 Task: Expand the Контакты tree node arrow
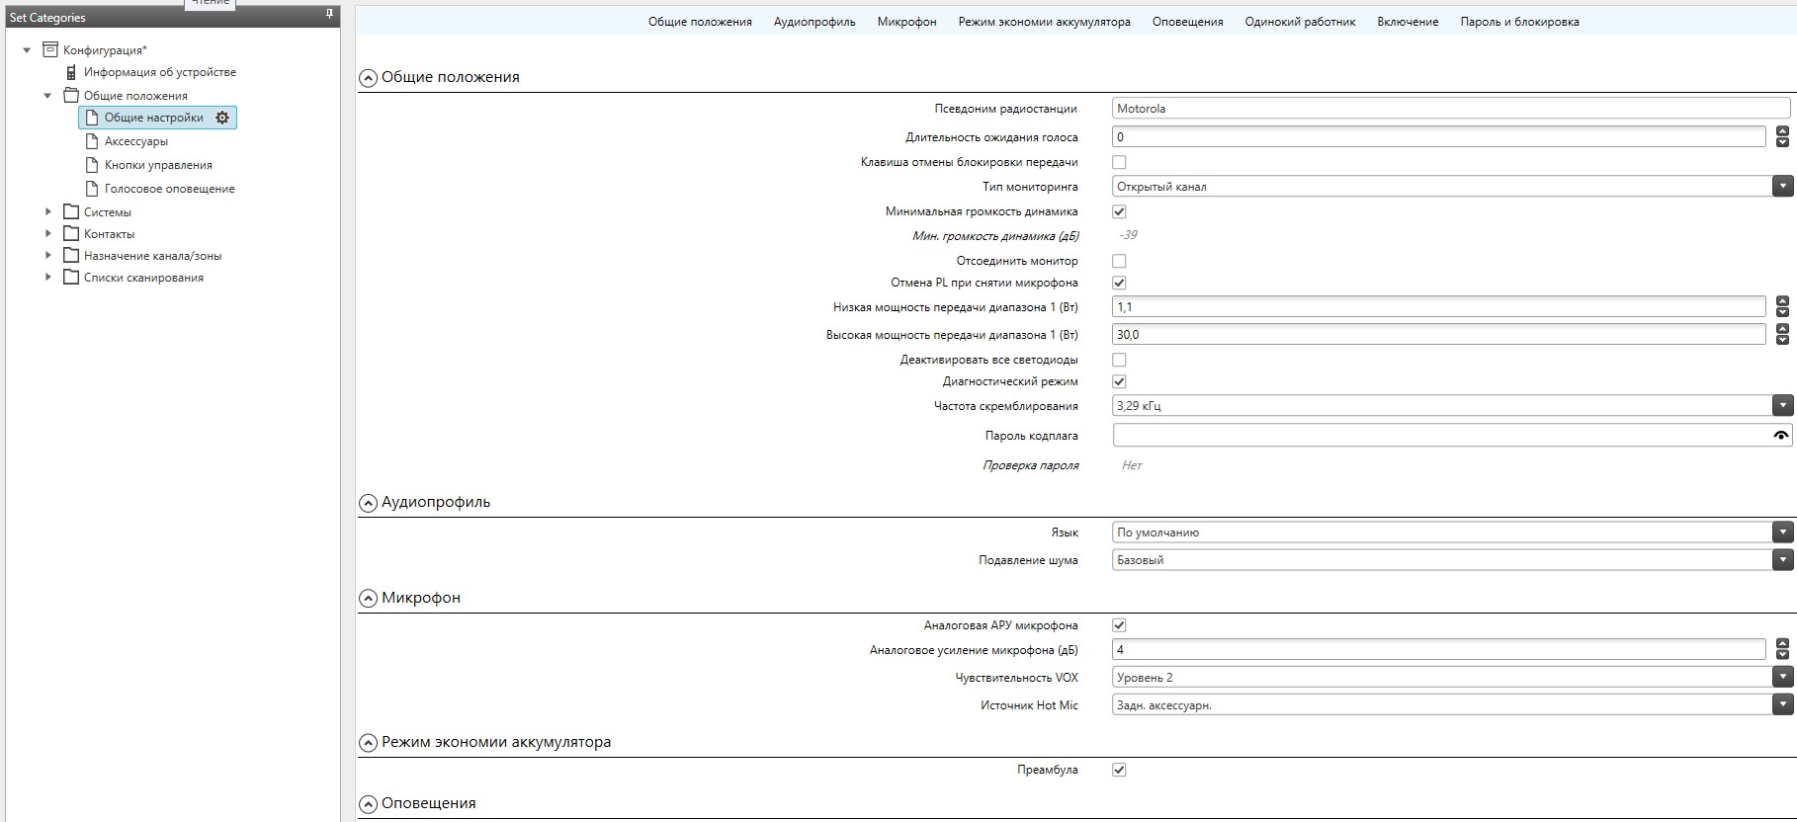tap(48, 234)
